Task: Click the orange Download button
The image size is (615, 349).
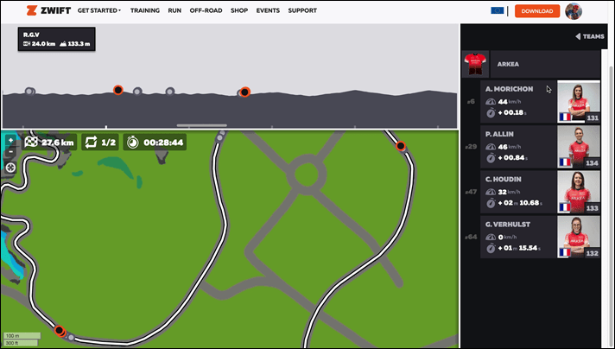Action: [x=537, y=11]
